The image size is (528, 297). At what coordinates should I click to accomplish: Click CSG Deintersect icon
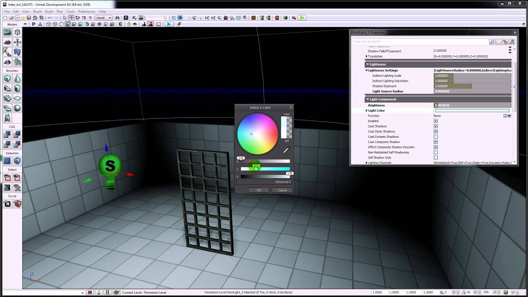[17, 144]
